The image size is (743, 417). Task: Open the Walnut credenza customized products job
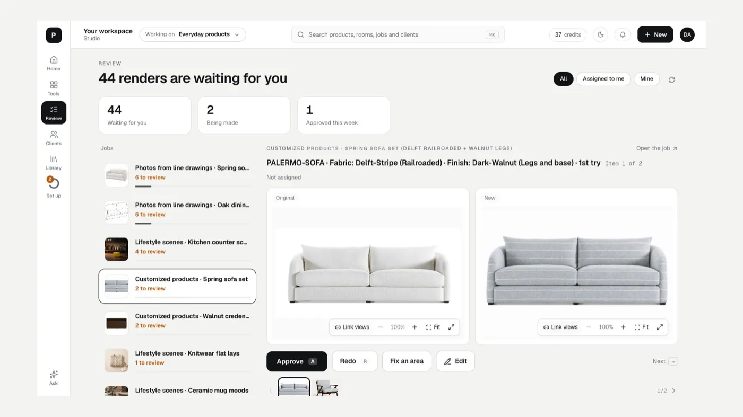tap(177, 323)
